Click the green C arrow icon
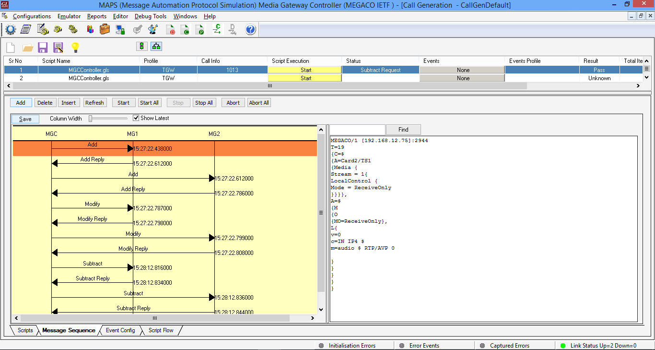 [x=217, y=29]
